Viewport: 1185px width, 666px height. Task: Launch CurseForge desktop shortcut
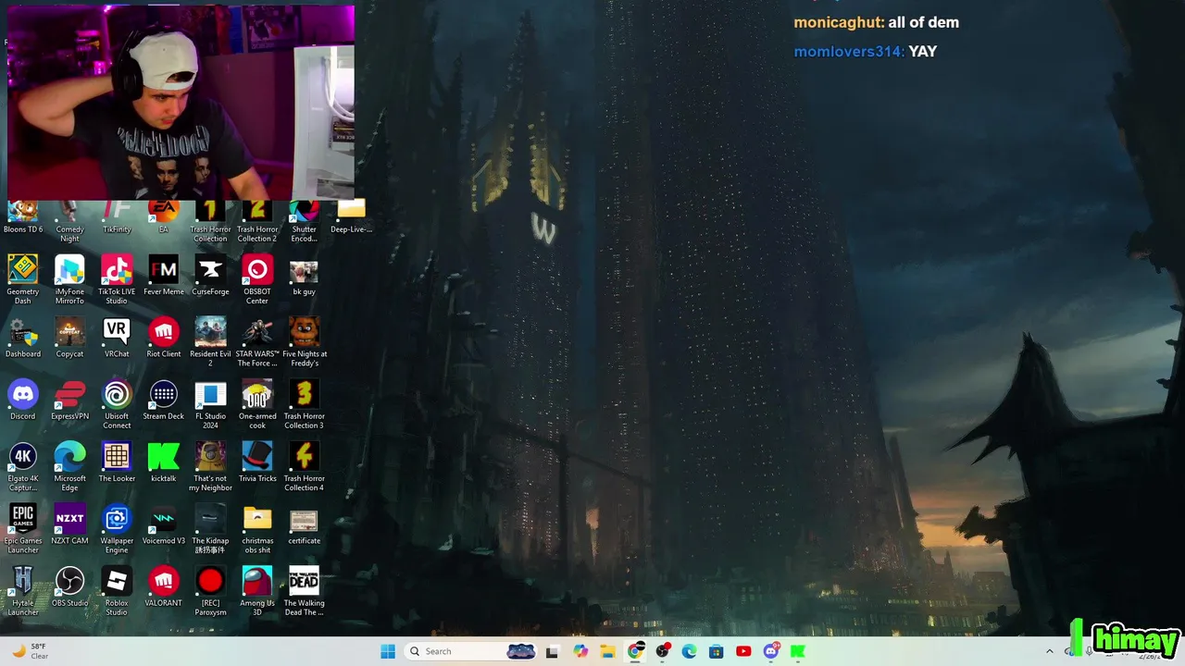[210, 276]
